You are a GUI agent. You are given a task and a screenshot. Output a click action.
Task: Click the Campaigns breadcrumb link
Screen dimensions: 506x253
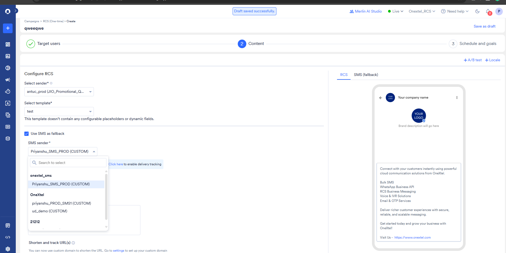click(32, 21)
